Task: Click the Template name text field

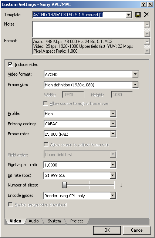Action: pos(79,15)
